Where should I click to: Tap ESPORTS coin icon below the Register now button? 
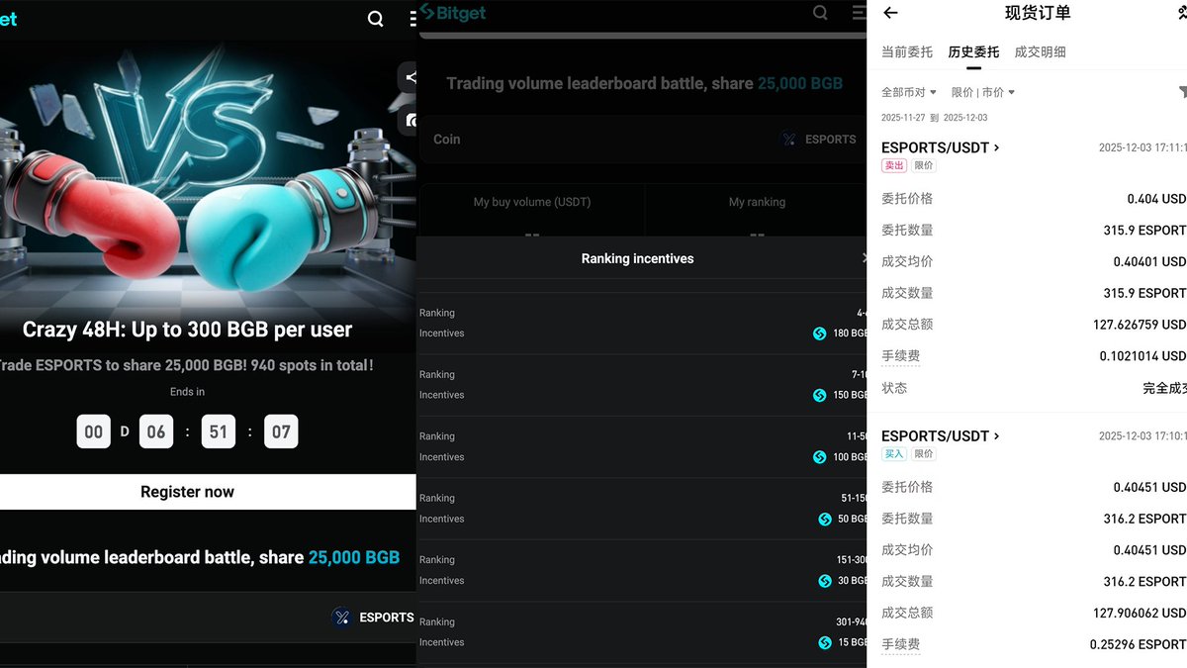click(342, 618)
